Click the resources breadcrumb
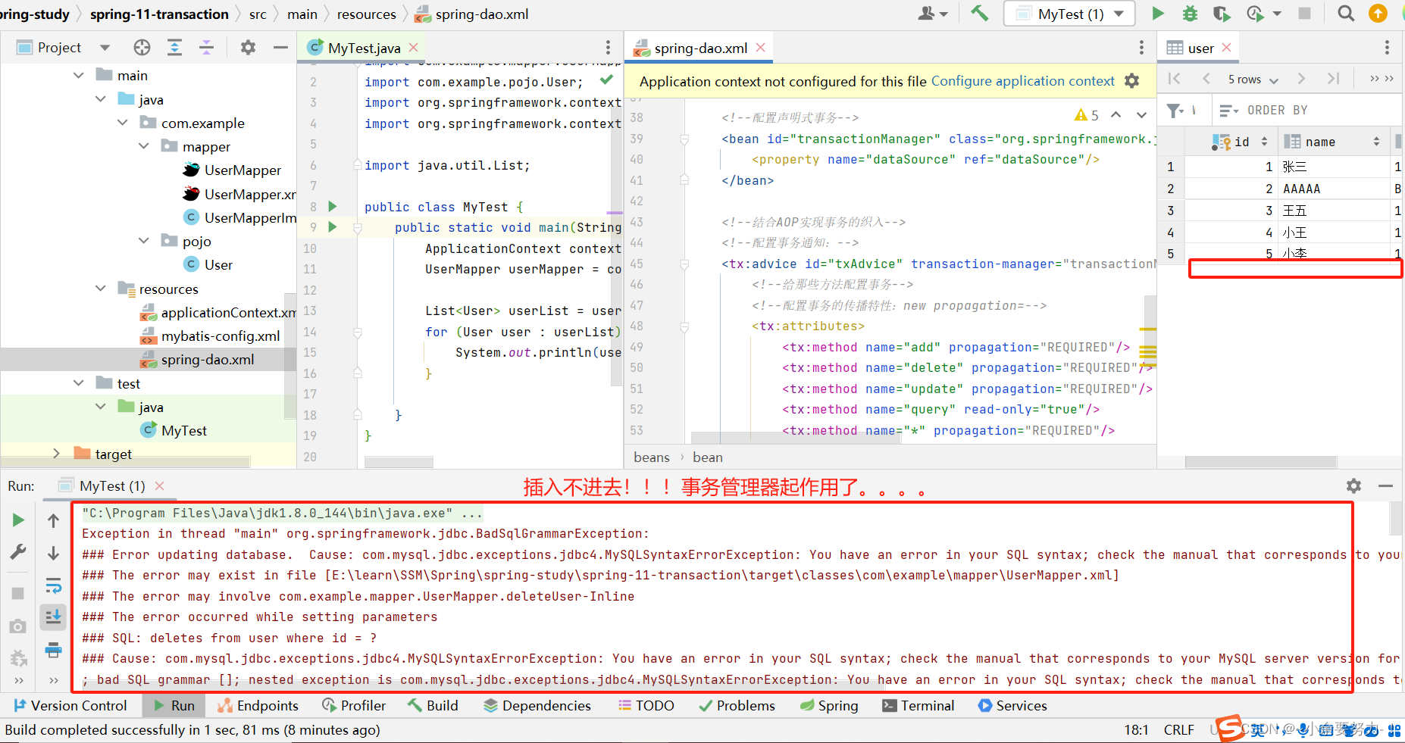The width and height of the screenshot is (1405, 743). (366, 14)
